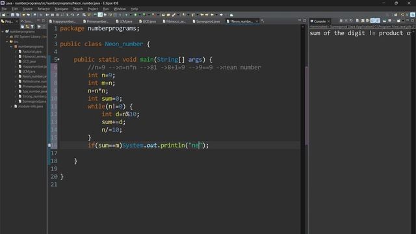Image resolution: width=416 pixels, height=234 pixels.
Task: Switch to Sumeqprod.java editor tab
Action: (207, 21)
